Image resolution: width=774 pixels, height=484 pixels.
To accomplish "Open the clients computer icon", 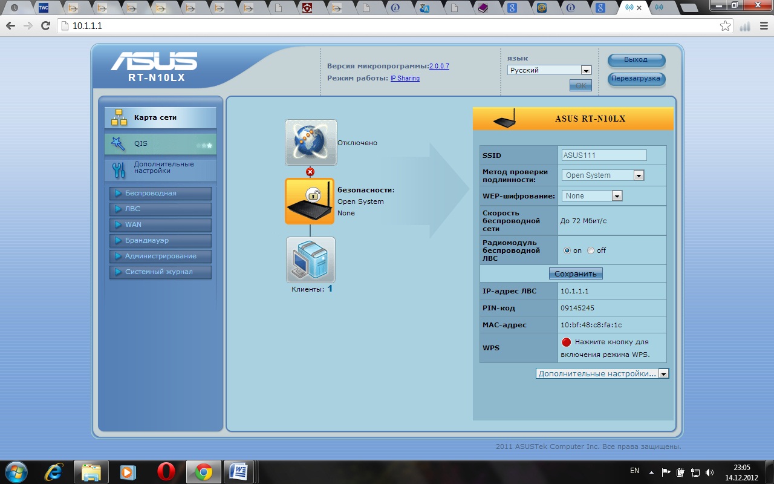I will (310, 260).
